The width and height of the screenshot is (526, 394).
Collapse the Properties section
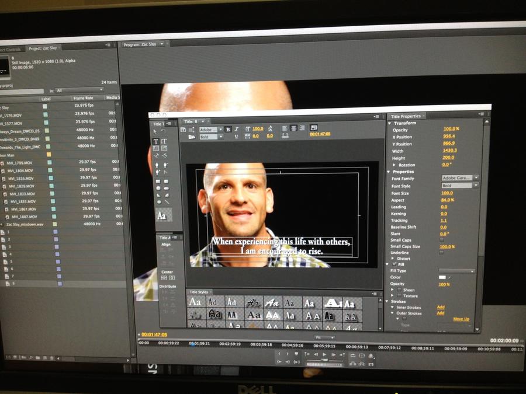click(x=389, y=172)
